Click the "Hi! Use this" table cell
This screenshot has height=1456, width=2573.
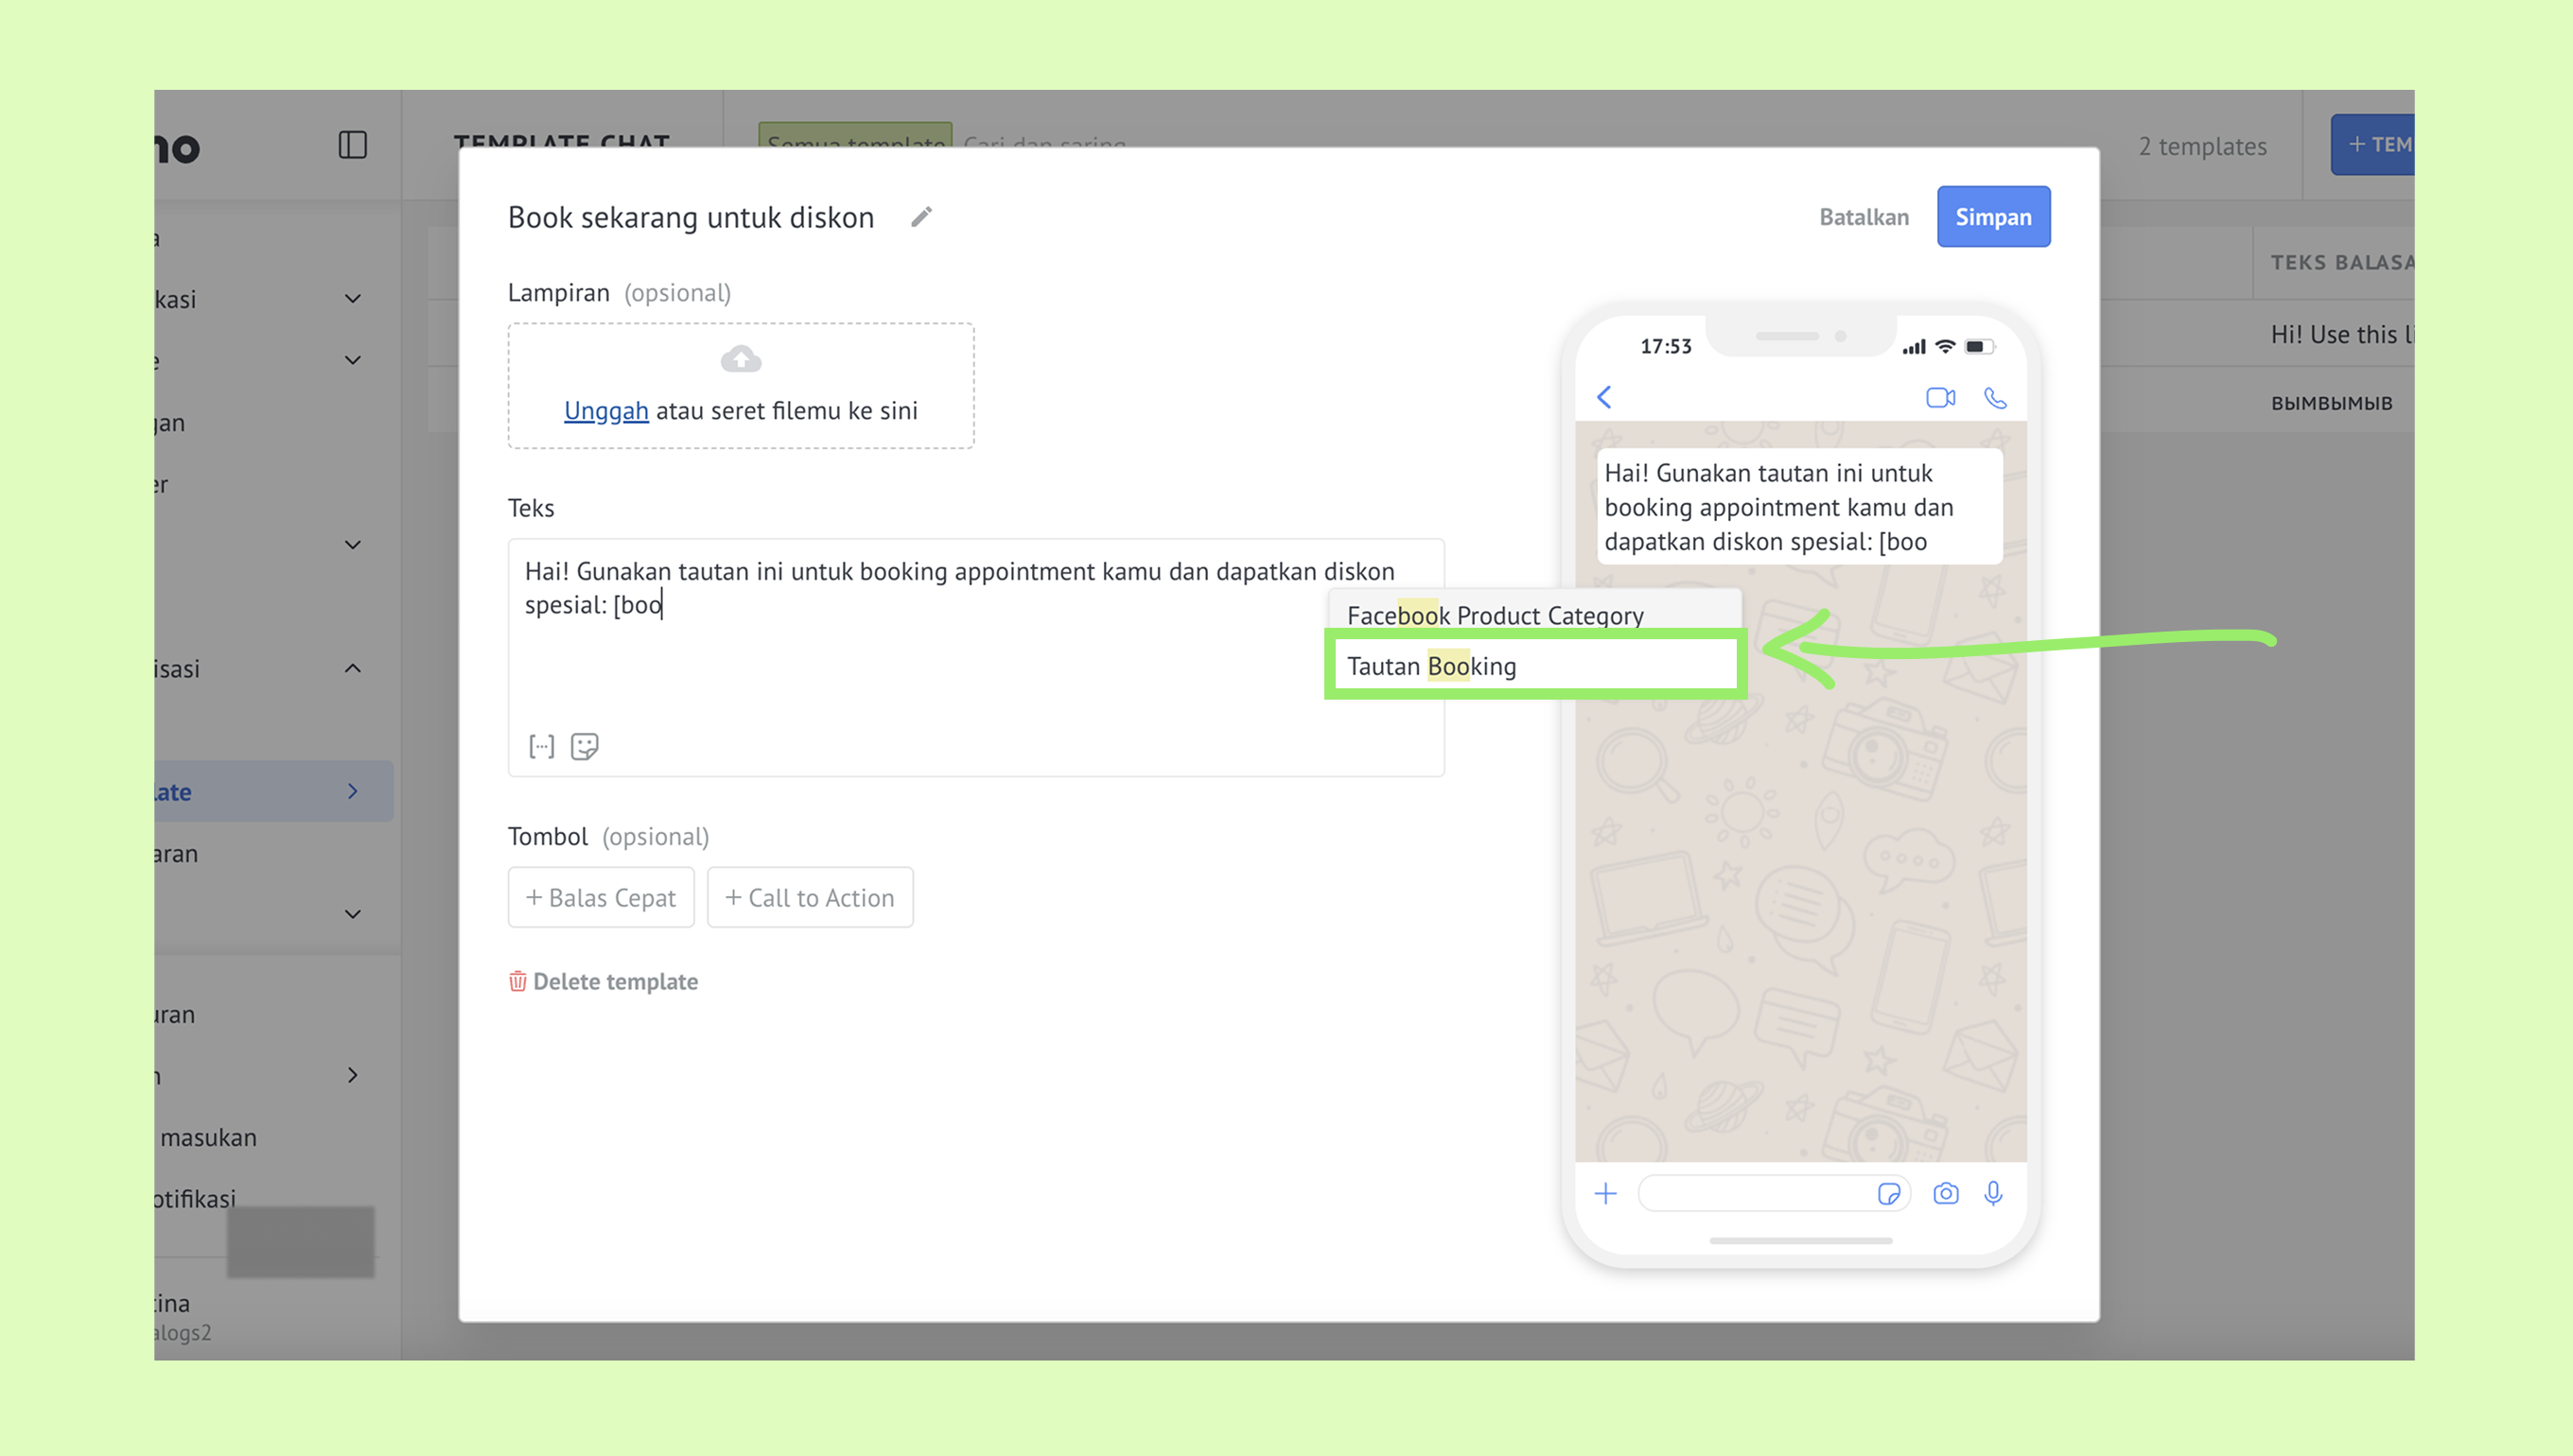point(2341,334)
